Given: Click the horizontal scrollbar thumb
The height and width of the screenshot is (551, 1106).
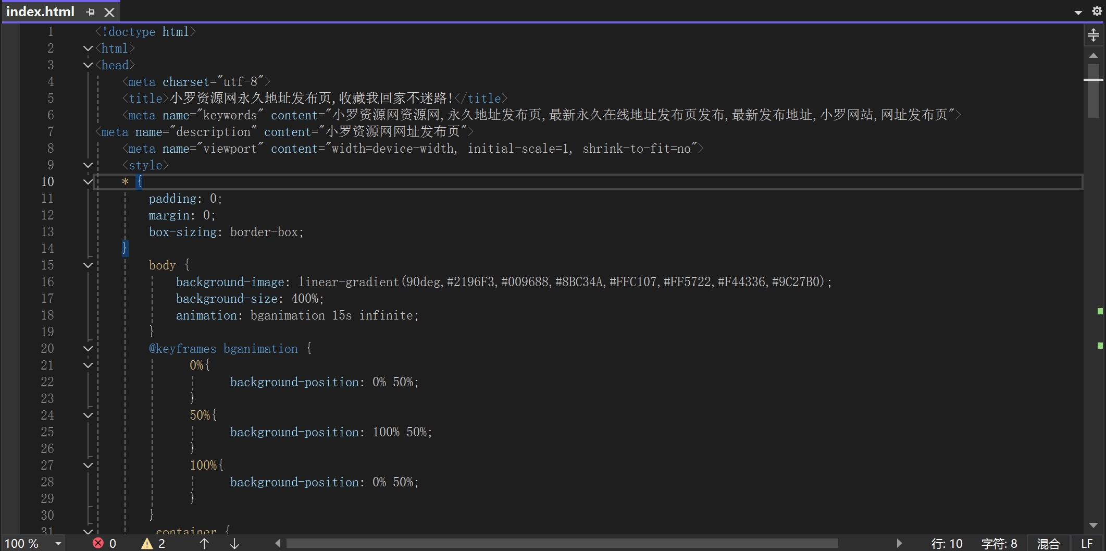Looking at the screenshot, I should tap(562, 544).
